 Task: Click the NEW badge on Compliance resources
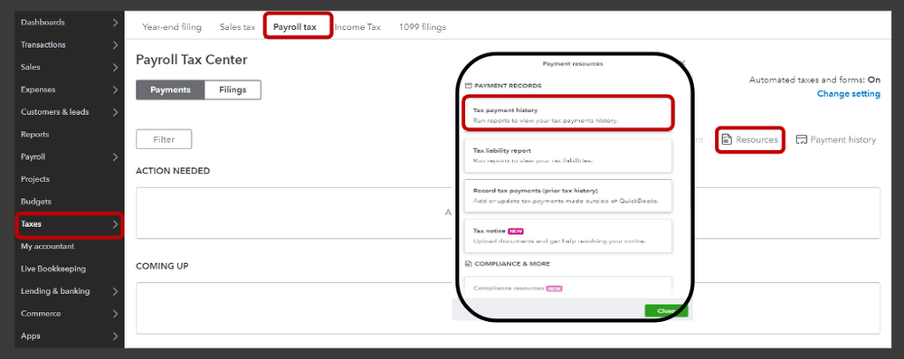point(554,288)
